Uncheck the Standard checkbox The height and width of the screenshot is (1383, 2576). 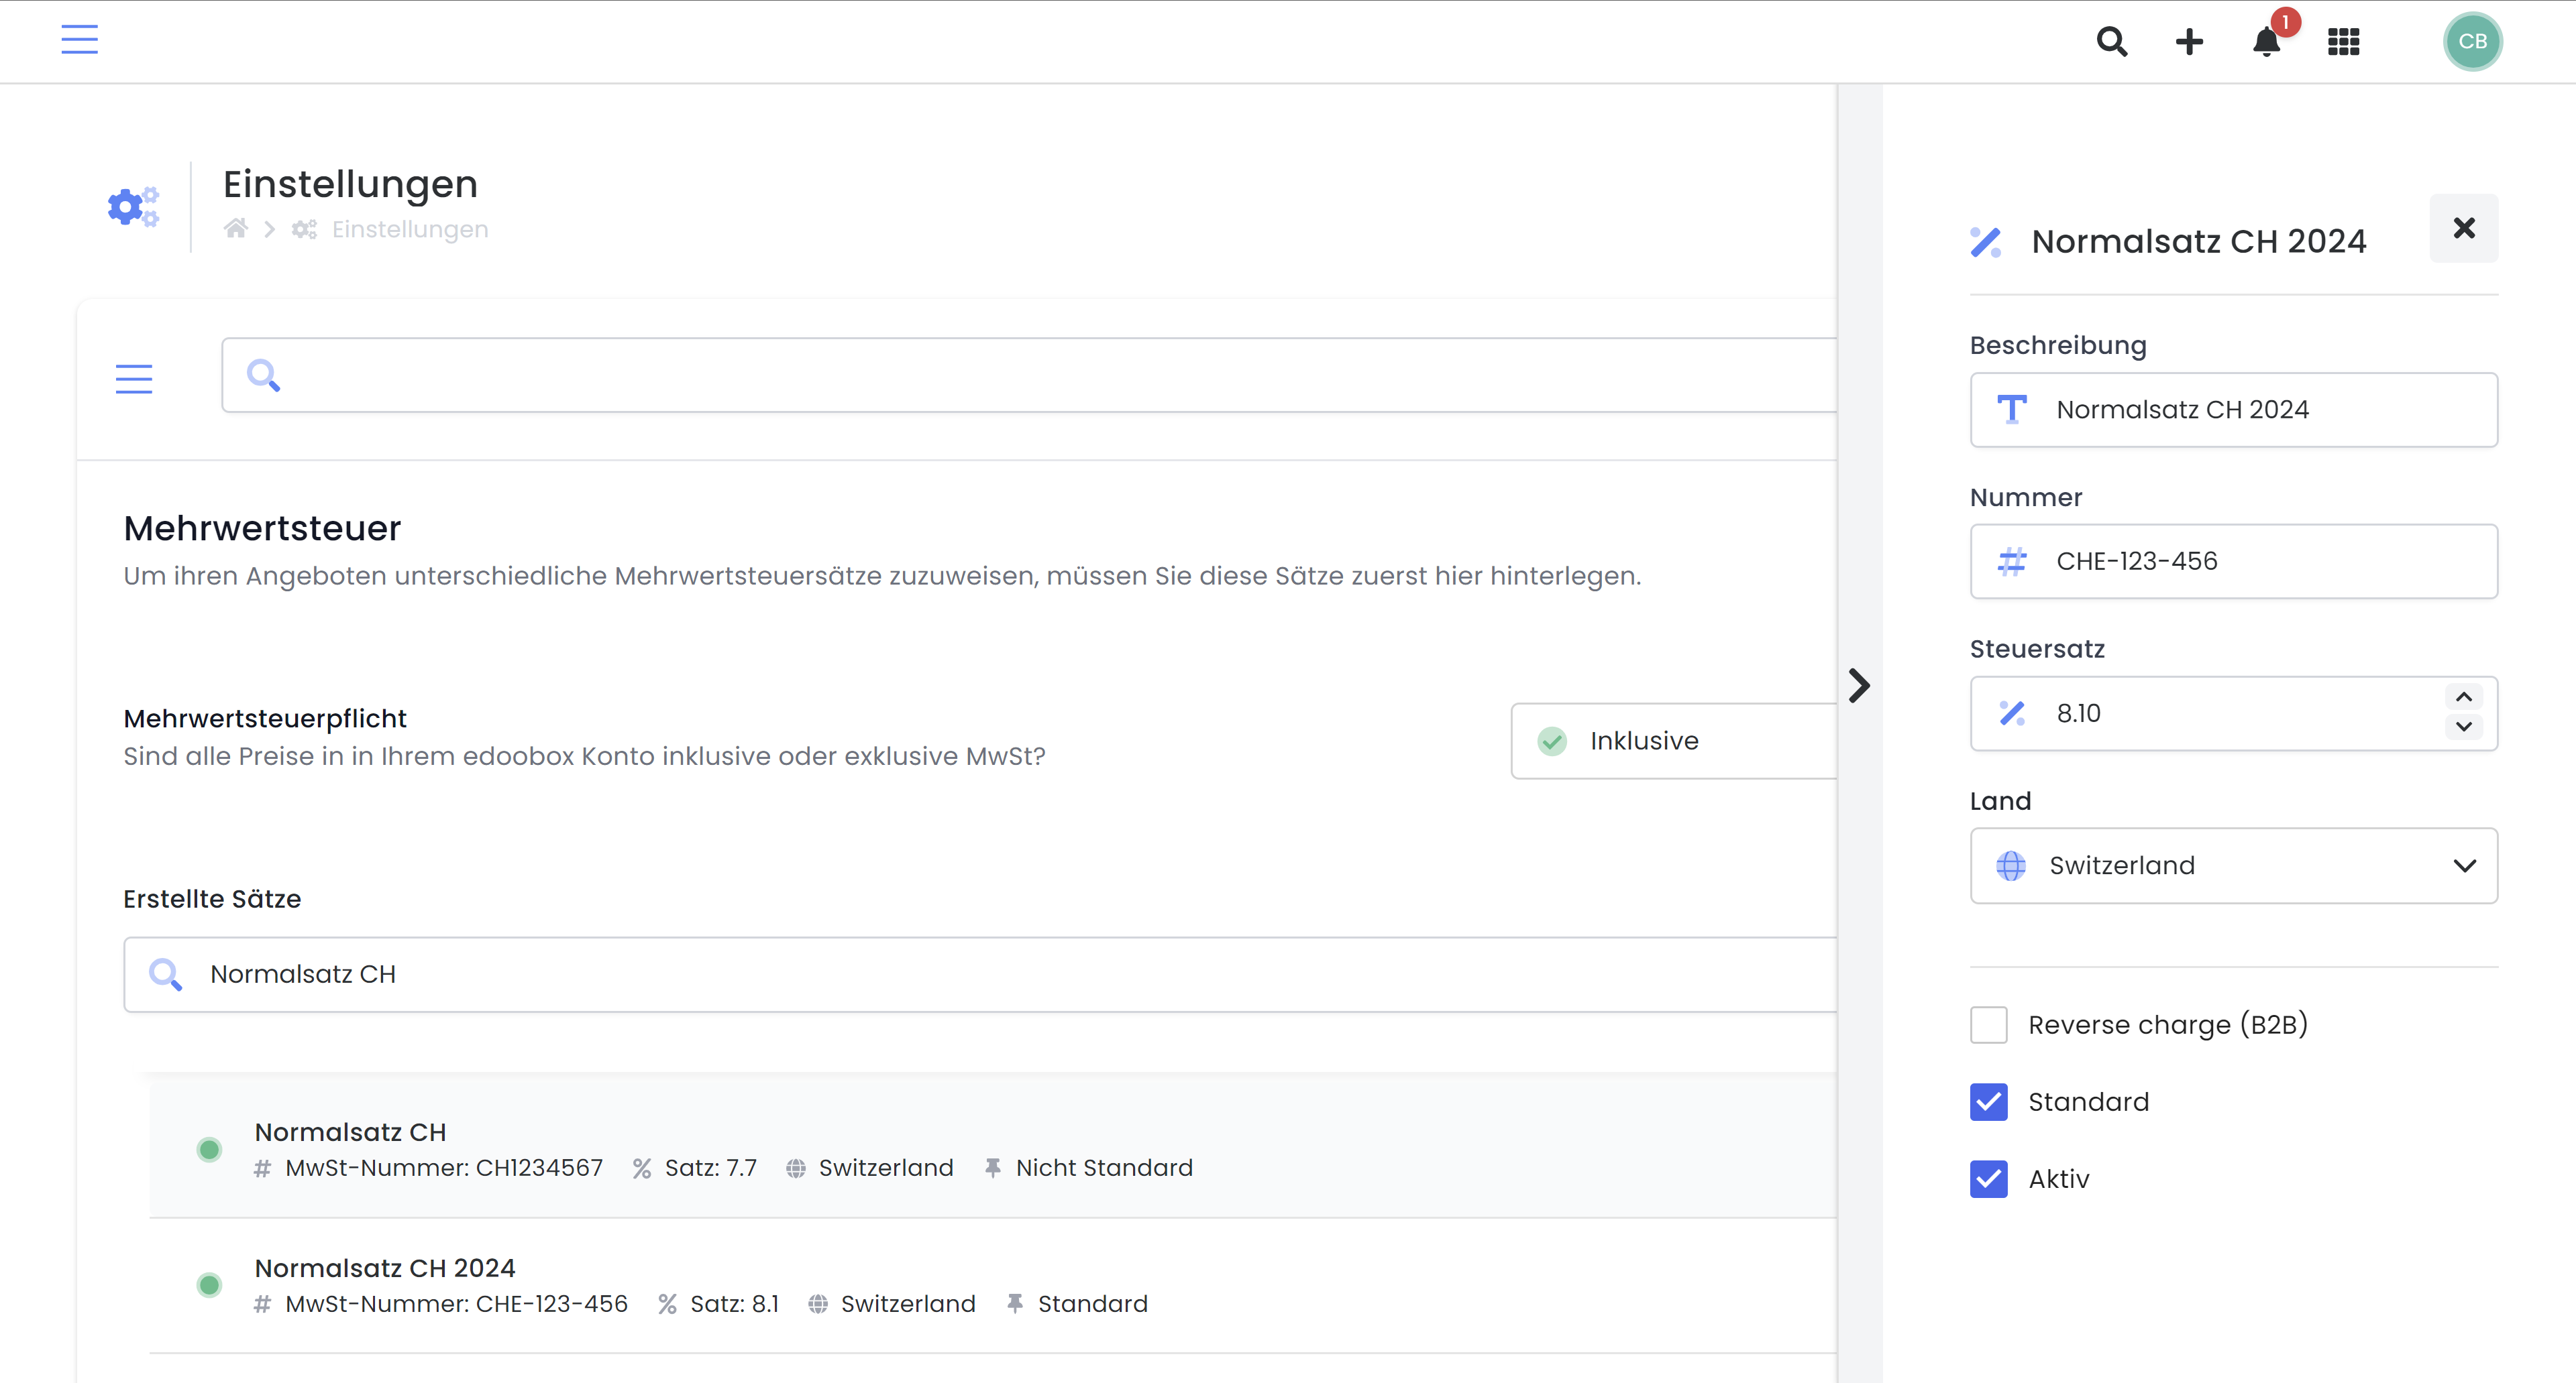(x=1989, y=1102)
